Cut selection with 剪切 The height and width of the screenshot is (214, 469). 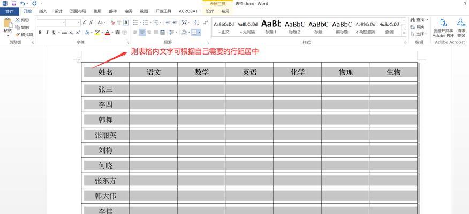pyautogui.click(x=22, y=20)
